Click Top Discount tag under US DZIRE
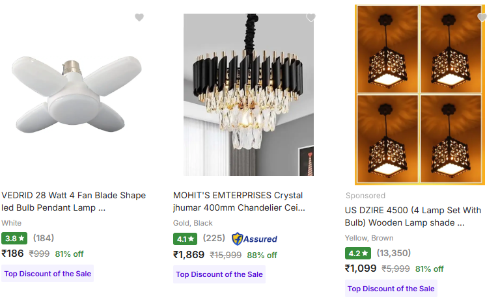Image resolution: width=498 pixels, height=301 pixels. [x=391, y=289]
